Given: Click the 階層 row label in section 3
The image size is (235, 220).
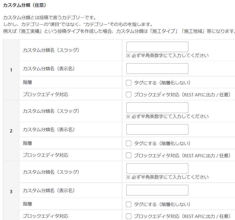Looking at the screenshot, I should [27, 204].
